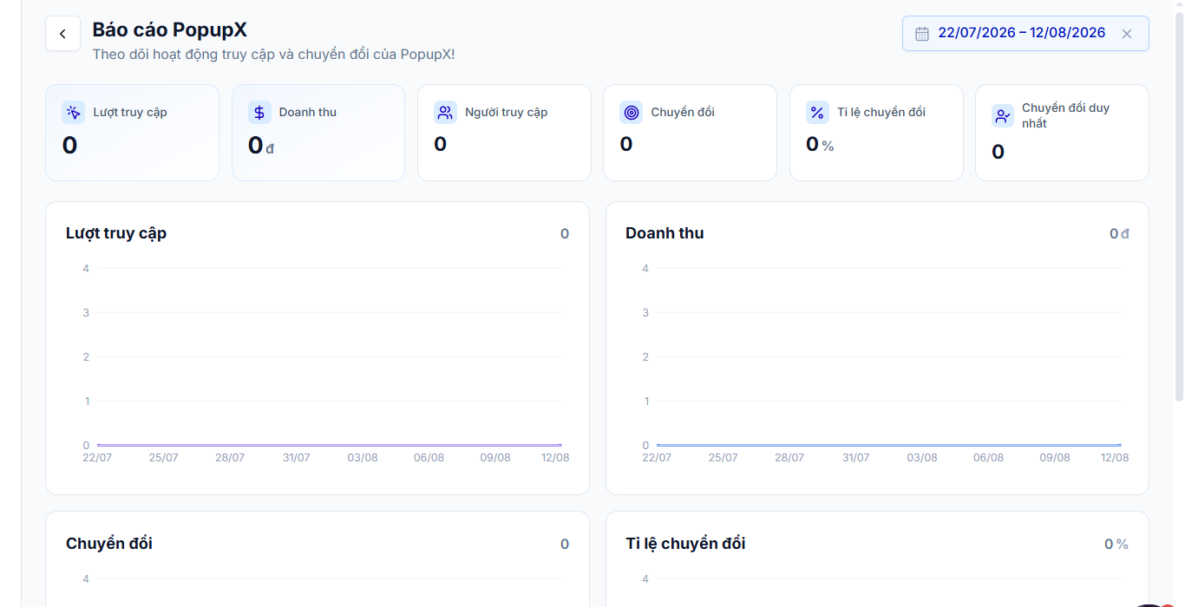Select the Doanh thu summary card label

coord(308,113)
